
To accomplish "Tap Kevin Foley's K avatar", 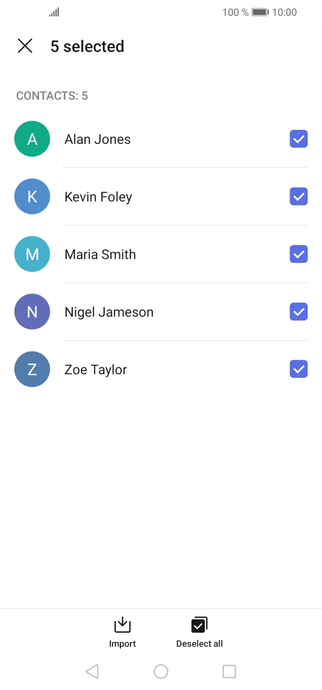I will pyautogui.click(x=32, y=196).
